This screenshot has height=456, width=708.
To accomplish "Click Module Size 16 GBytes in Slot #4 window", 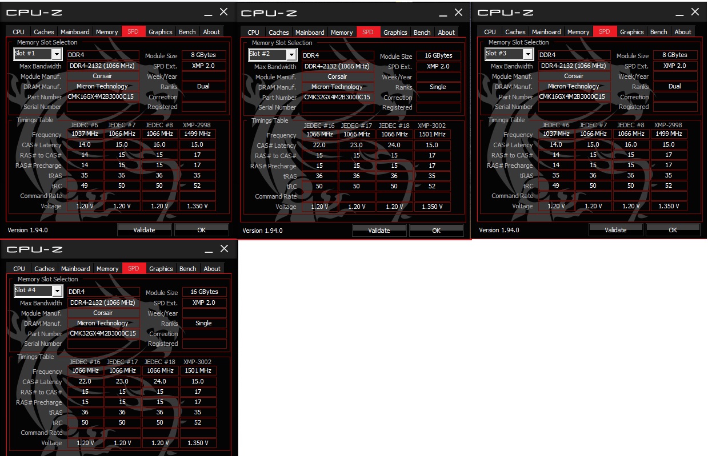I will tap(204, 292).
